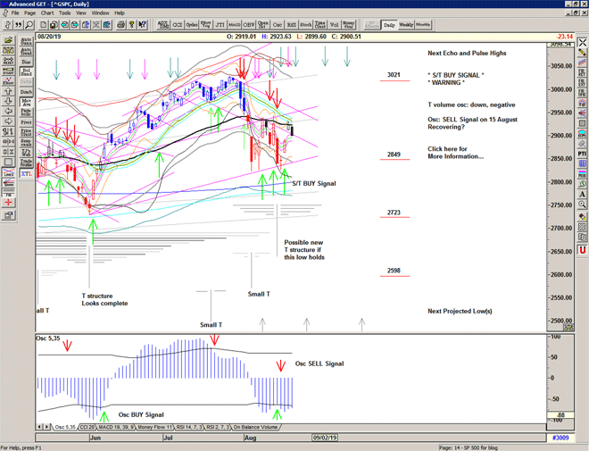Open the MACD study button

click(x=236, y=26)
